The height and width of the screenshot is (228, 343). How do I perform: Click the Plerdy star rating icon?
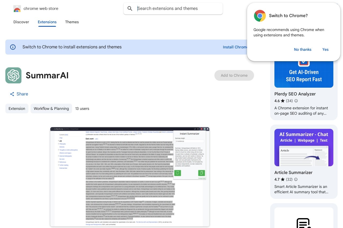[283, 101]
